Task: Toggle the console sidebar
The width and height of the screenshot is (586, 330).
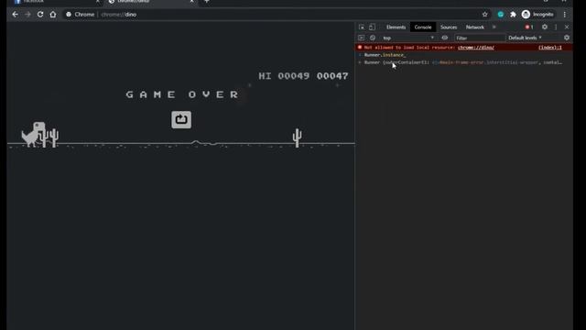Action: (361, 38)
